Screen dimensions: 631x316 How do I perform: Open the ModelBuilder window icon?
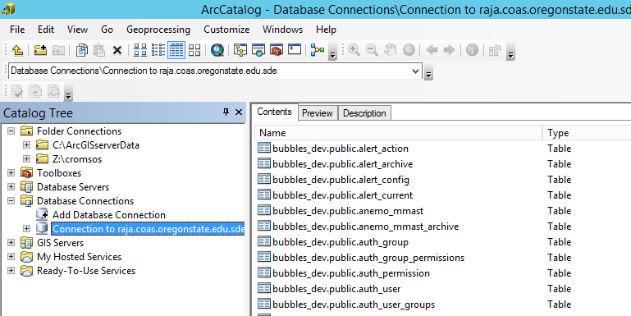point(318,50)
